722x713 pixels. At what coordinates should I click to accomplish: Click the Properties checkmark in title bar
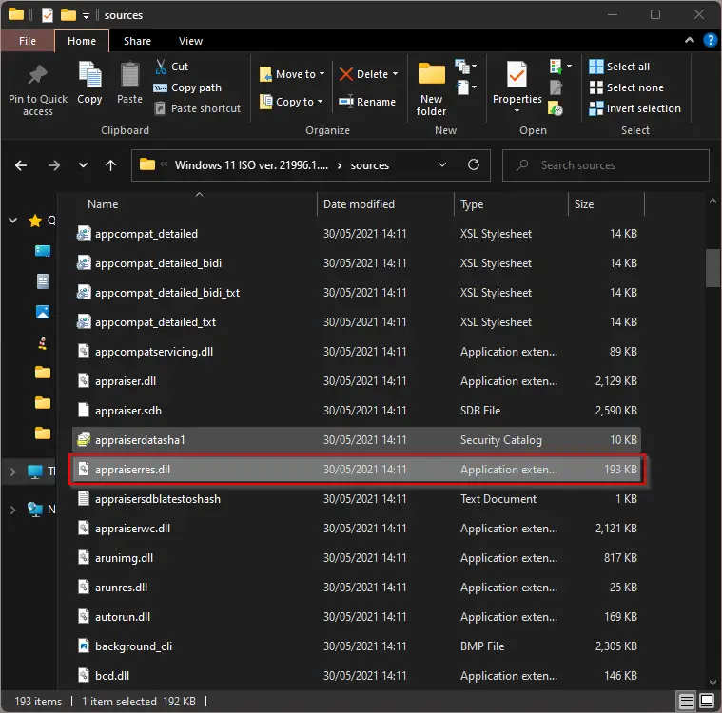pyautogui.click(x=47, y=15)
